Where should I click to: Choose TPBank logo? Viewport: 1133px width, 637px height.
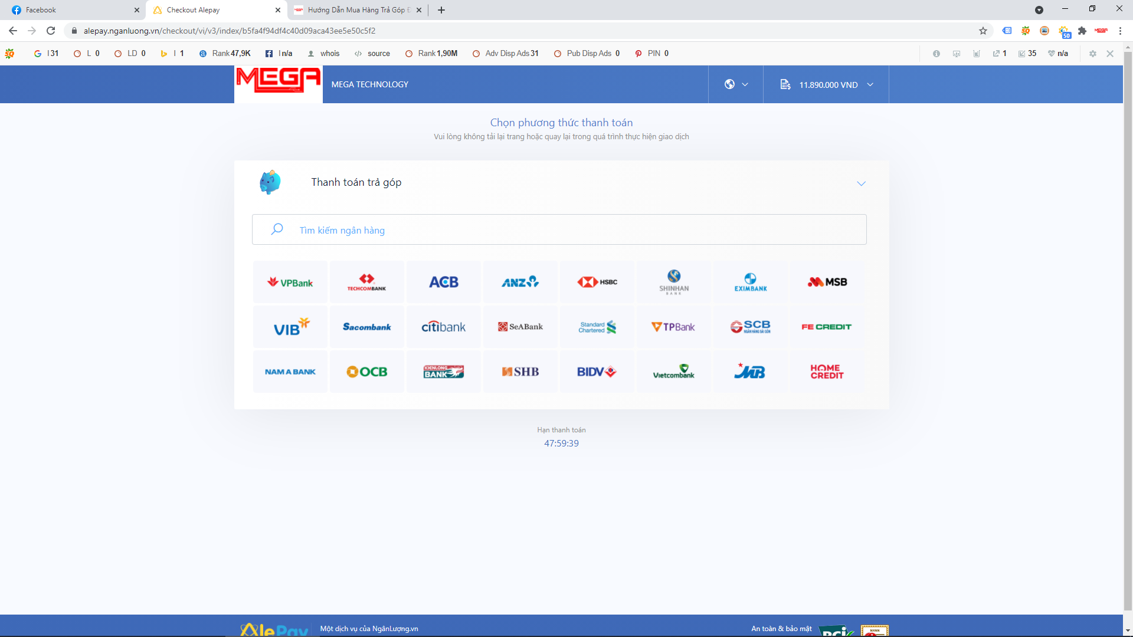[674, 327]
